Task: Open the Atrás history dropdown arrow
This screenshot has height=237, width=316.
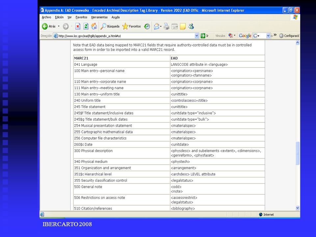Action: [59, 26]
